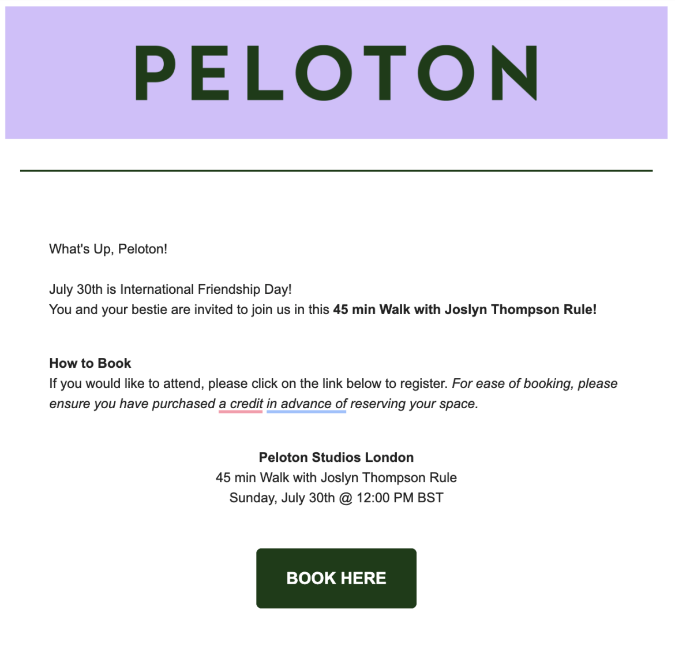Click the "Peloton Studios London" heading
Image resolution: width=675 pixels, height=657 pixels.
point(336,457)
